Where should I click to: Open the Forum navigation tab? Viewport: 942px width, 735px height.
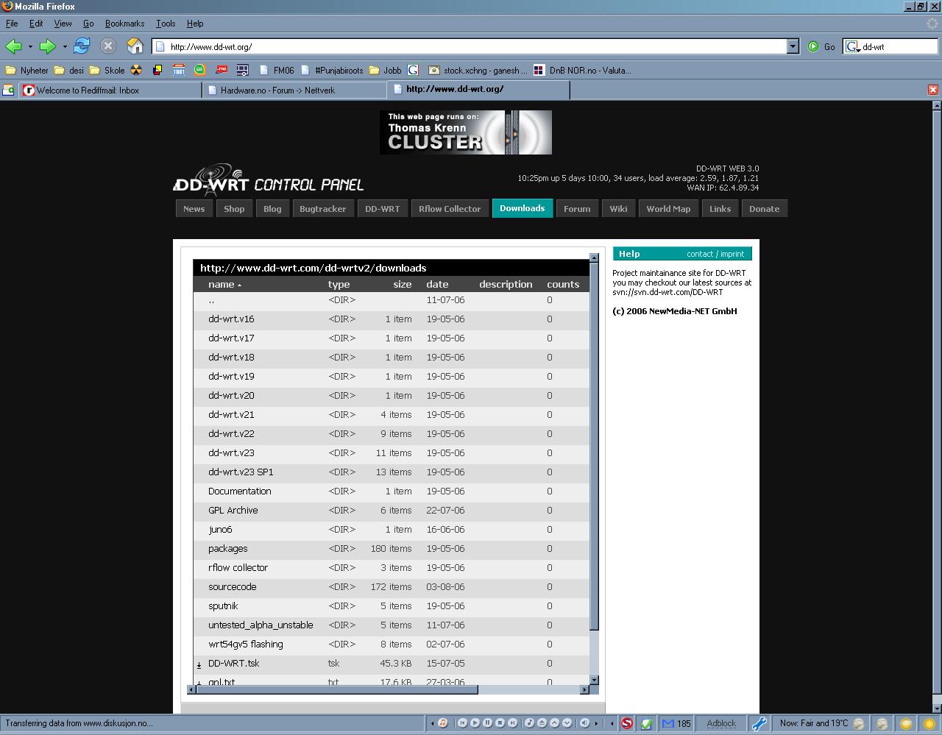[x=577, y=209]
